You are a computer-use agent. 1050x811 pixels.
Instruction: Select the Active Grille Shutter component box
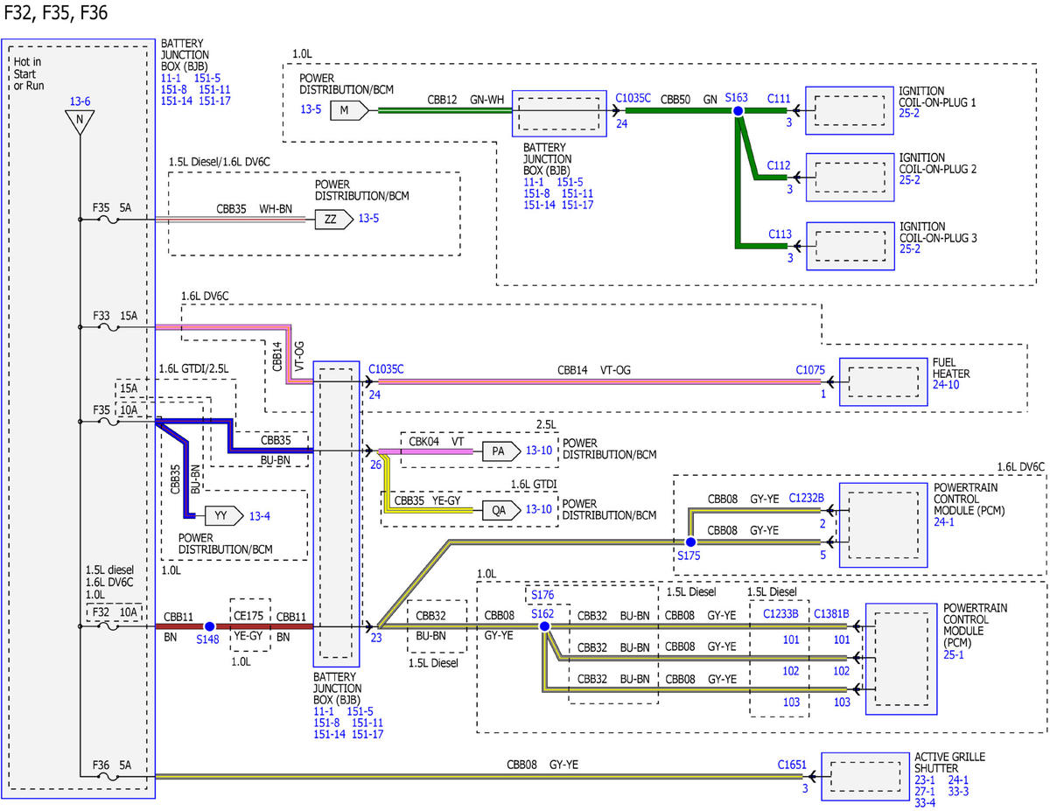[864, 776]
